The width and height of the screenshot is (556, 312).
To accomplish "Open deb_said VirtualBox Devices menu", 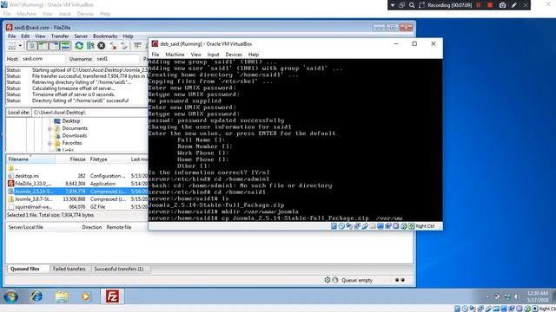I will tap(234, 55).
